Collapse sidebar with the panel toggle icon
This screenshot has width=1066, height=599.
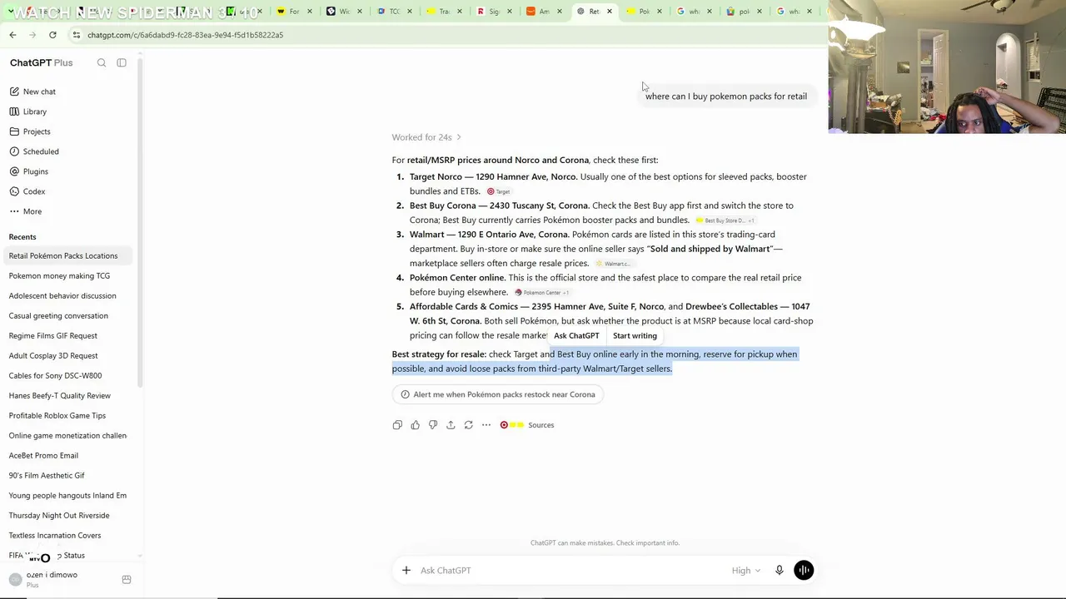[122, 62]
